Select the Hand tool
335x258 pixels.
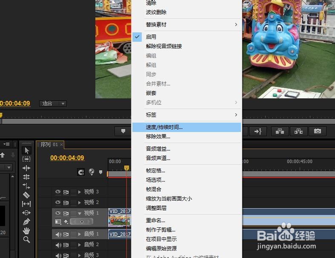click(26, 231)
